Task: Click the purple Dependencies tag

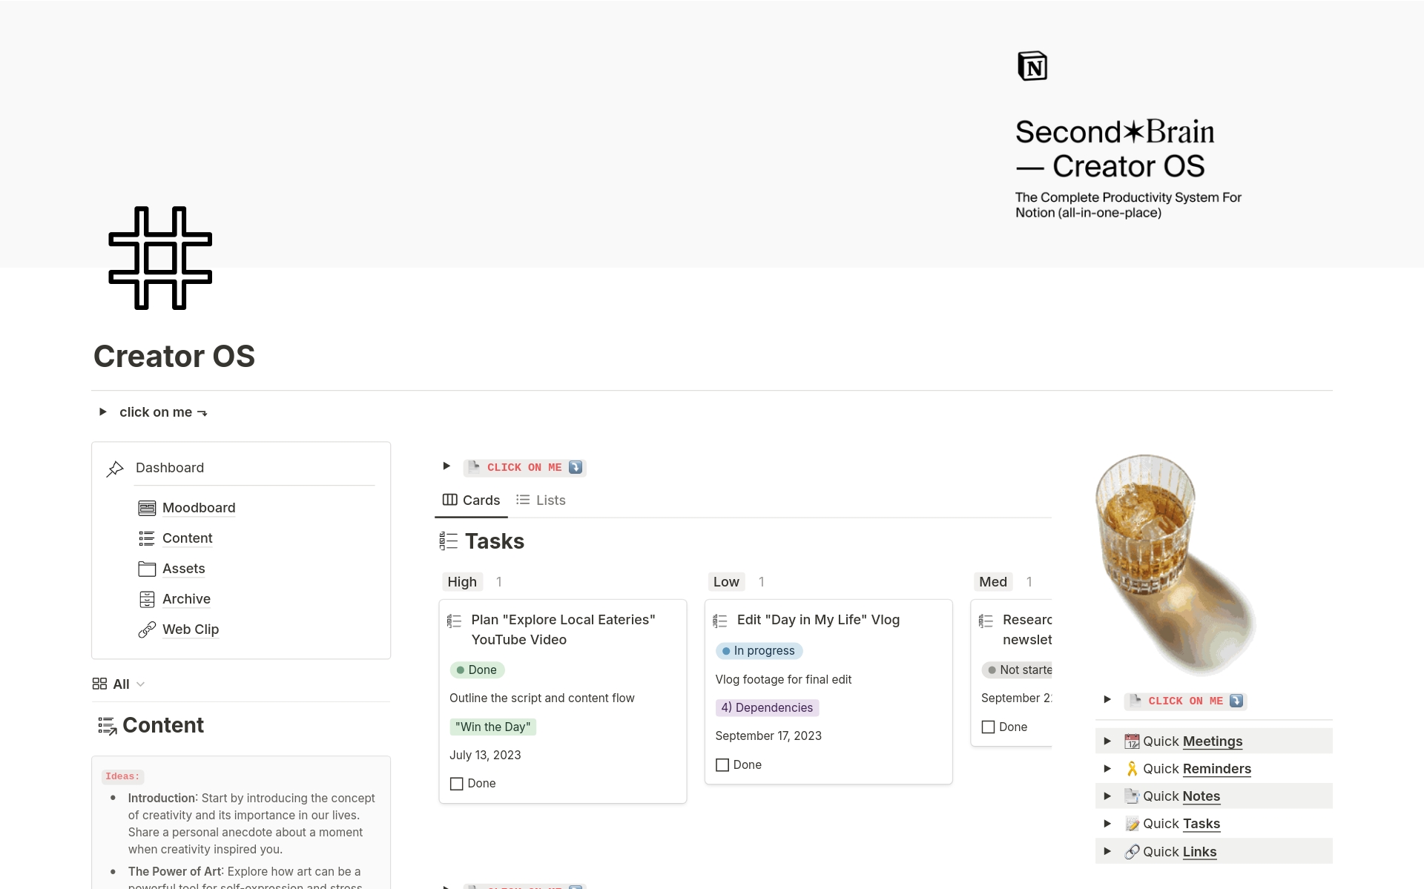Action: pos(767,708)
